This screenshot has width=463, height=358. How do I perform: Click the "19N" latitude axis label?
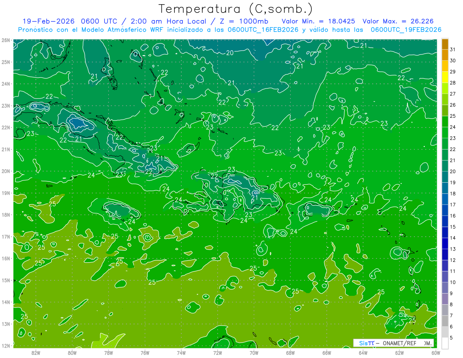pyautogui.click(x=5, y=193)
